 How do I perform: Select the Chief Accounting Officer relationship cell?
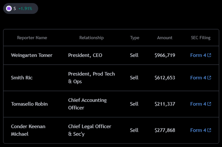pyautogui.click(x=87, y=104)
